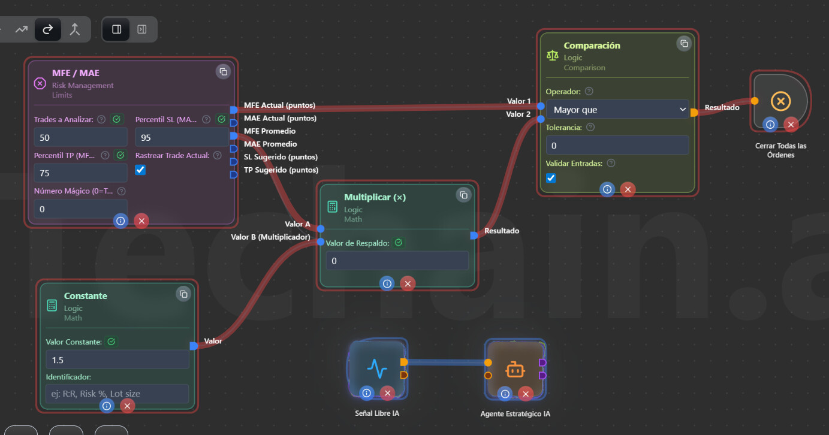This screenshot has width=829, height=435.
Task: Click the Valor Constante input field
Action: (x=117, y=360)
